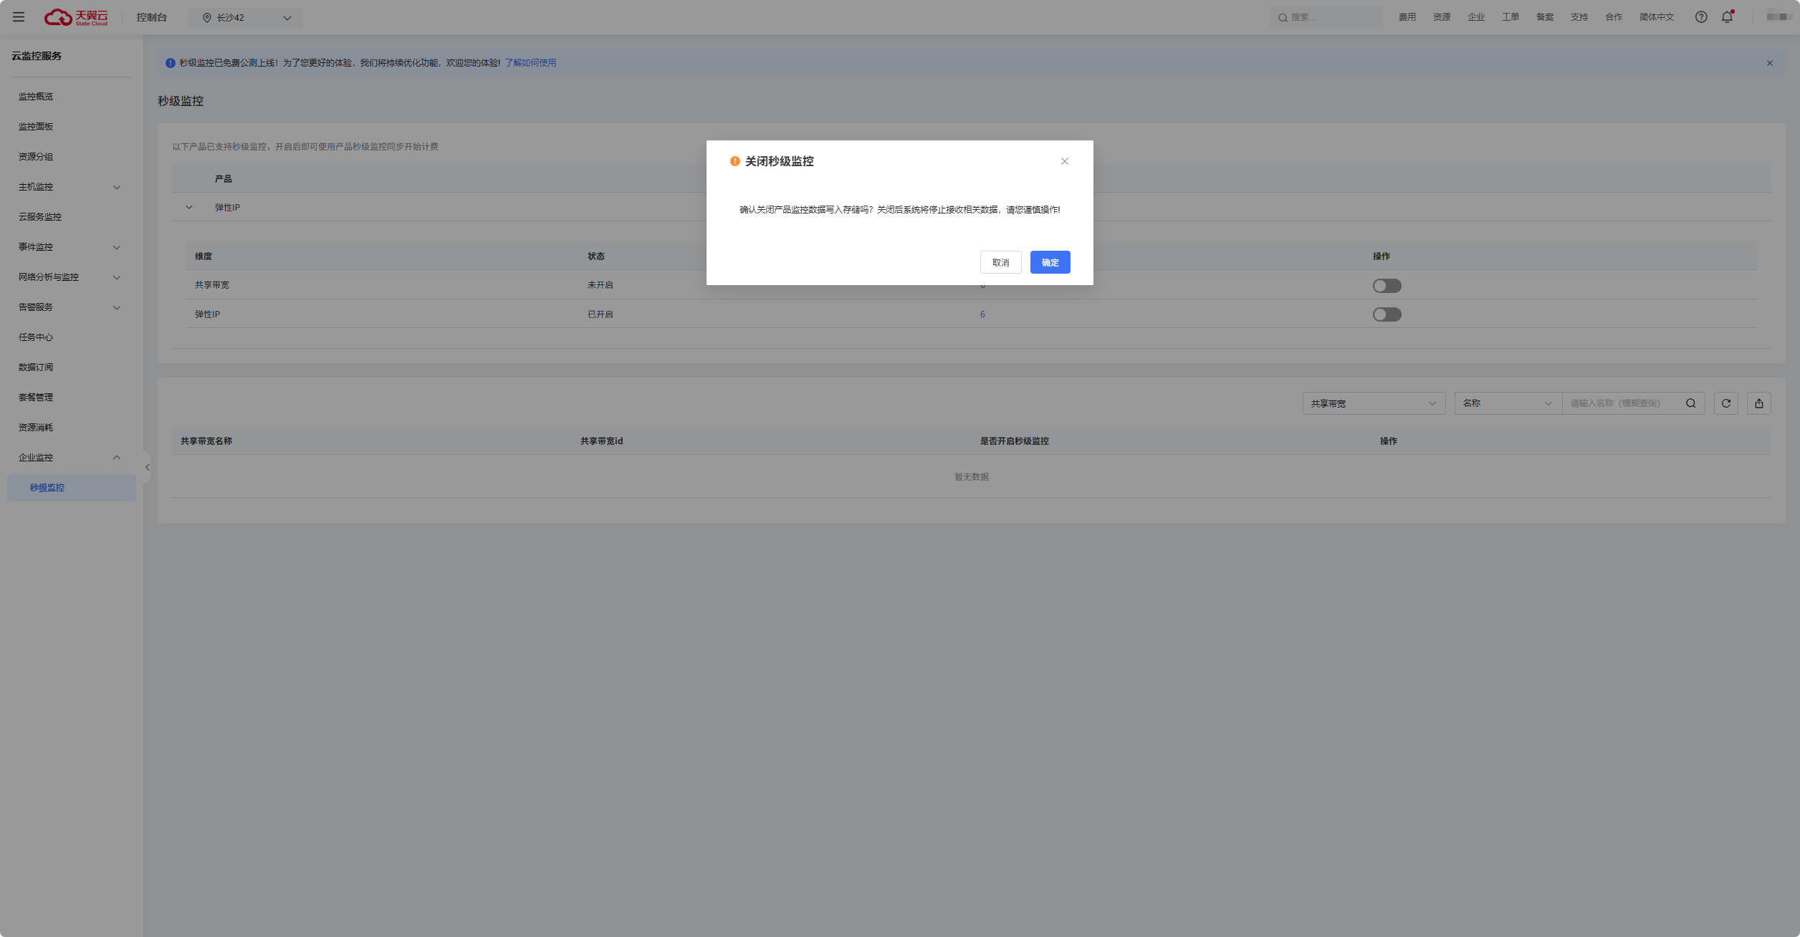Click the help question mark icon
This screenshot has height=937, width=1800.
click(1700, 17)
